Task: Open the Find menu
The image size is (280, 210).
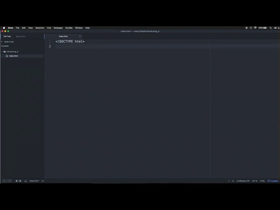Action: point(49,28)
